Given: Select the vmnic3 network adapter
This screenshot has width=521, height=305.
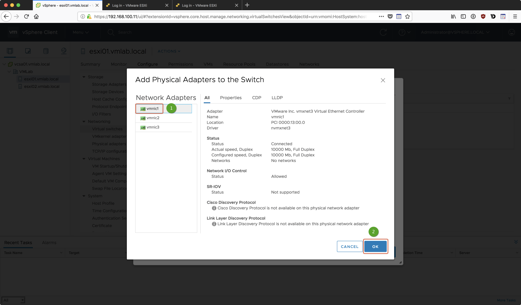Looking at the screenshot, I should point(153,127).
